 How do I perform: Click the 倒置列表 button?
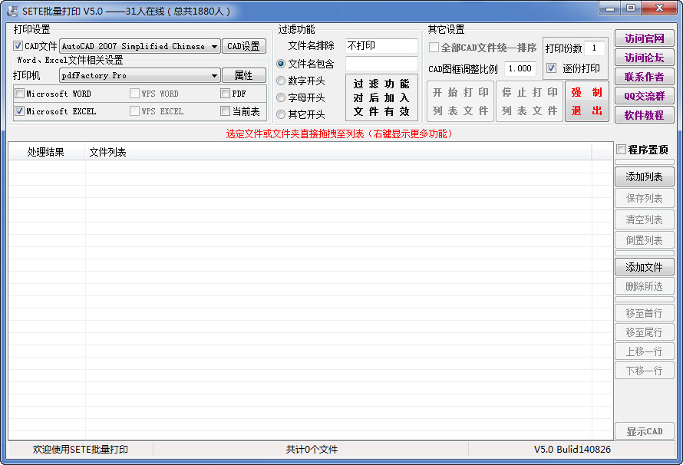(644, 240)
